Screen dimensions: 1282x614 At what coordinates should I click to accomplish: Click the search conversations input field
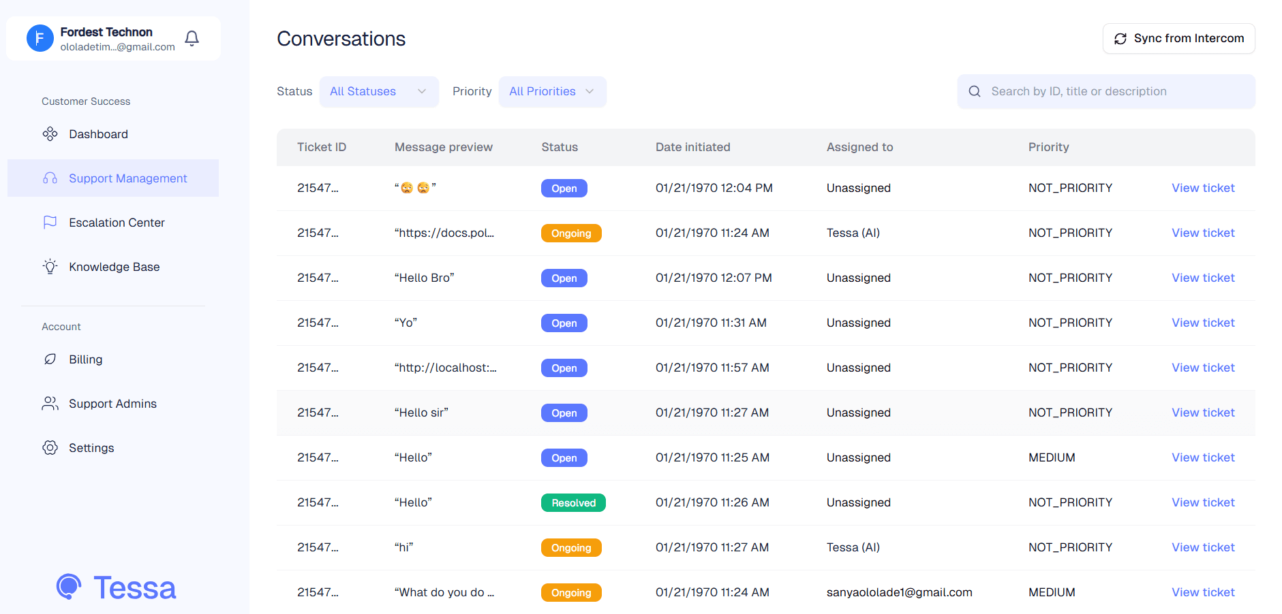coord(1105,91)
